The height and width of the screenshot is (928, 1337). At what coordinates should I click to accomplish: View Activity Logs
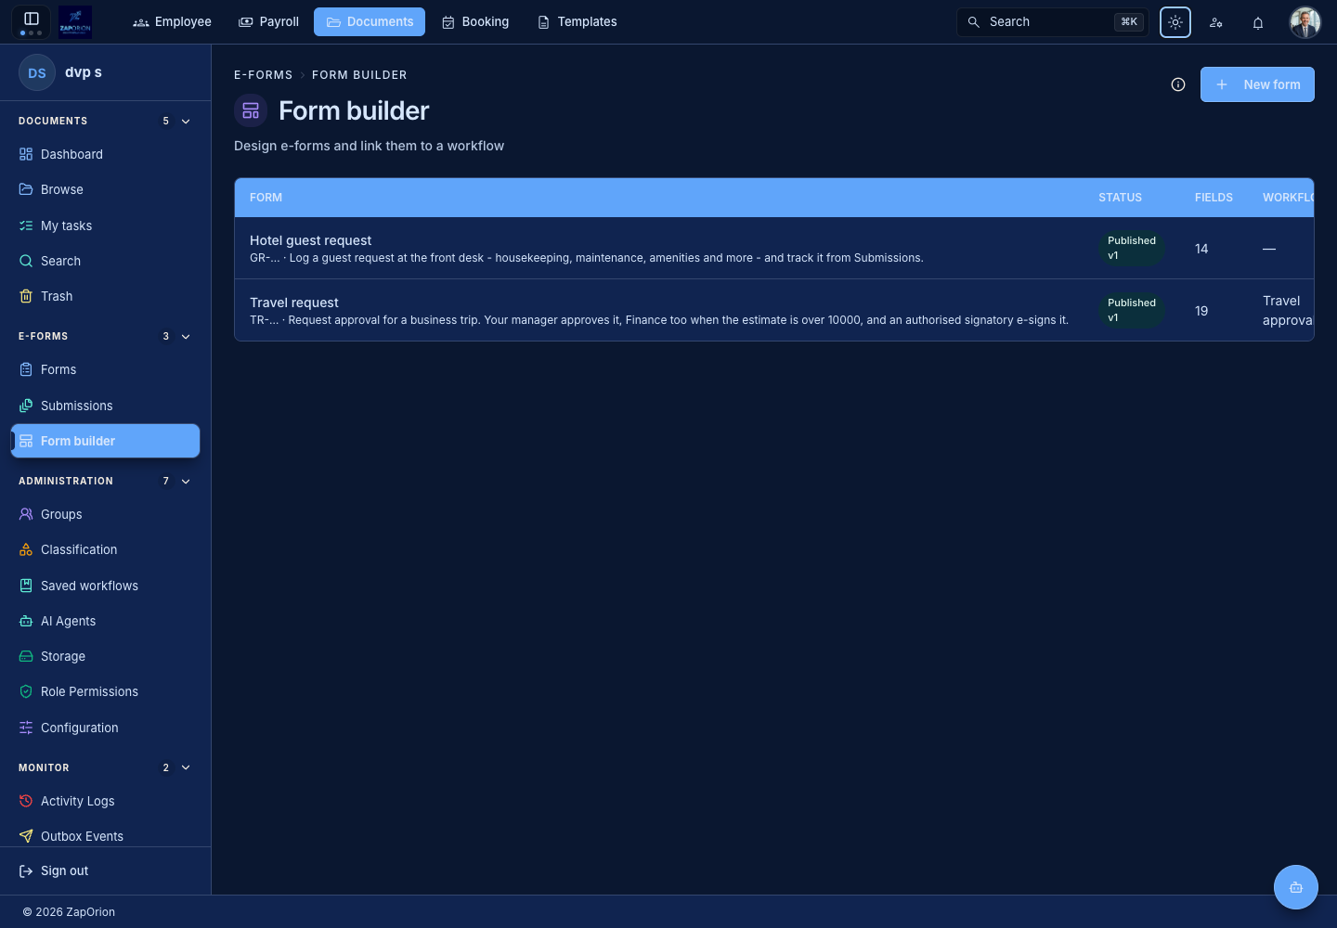click(x=105, y=801)
